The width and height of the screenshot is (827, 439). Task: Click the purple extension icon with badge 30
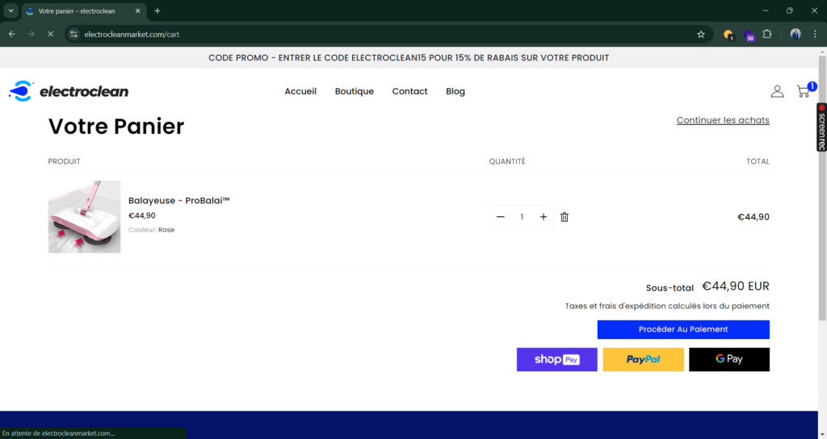(749, 36)
